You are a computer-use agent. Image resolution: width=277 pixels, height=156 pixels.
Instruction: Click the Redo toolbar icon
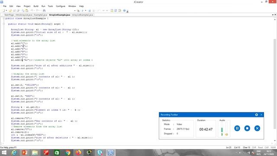37,10
